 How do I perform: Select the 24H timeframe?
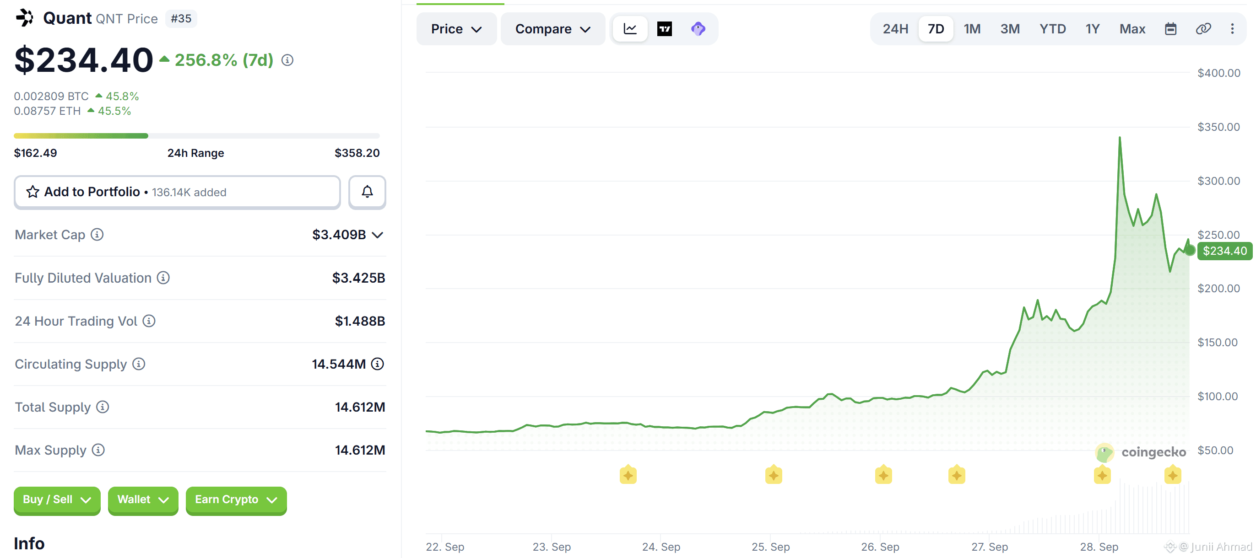pyautogui.click(x=895, y=29)
